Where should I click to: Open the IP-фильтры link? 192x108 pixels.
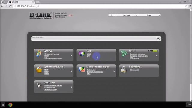[x=91, y=70]
